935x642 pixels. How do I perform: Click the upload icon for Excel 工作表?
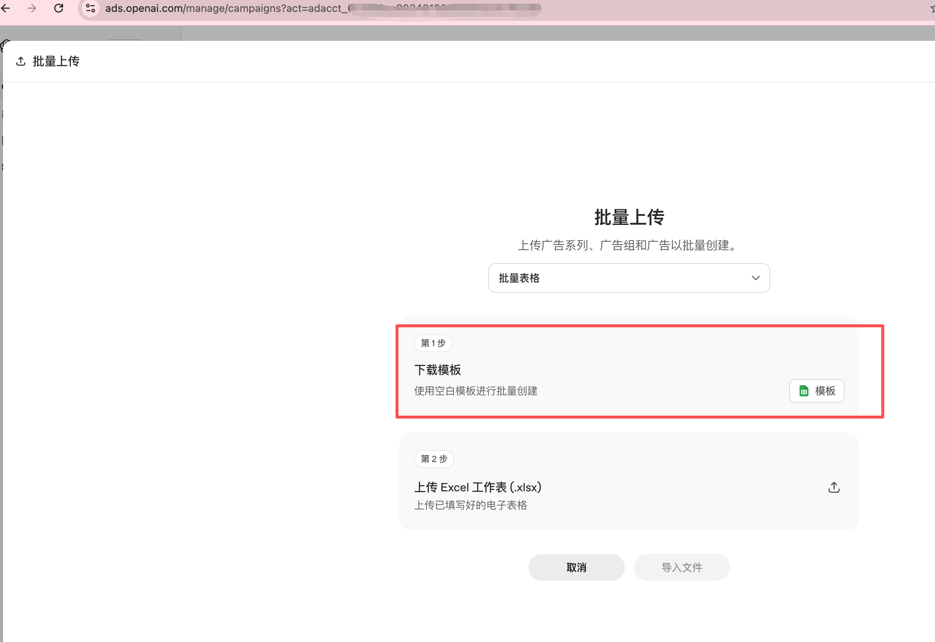coord(834,487)
